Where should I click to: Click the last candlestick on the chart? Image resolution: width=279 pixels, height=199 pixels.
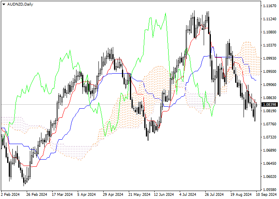[256, 105]
